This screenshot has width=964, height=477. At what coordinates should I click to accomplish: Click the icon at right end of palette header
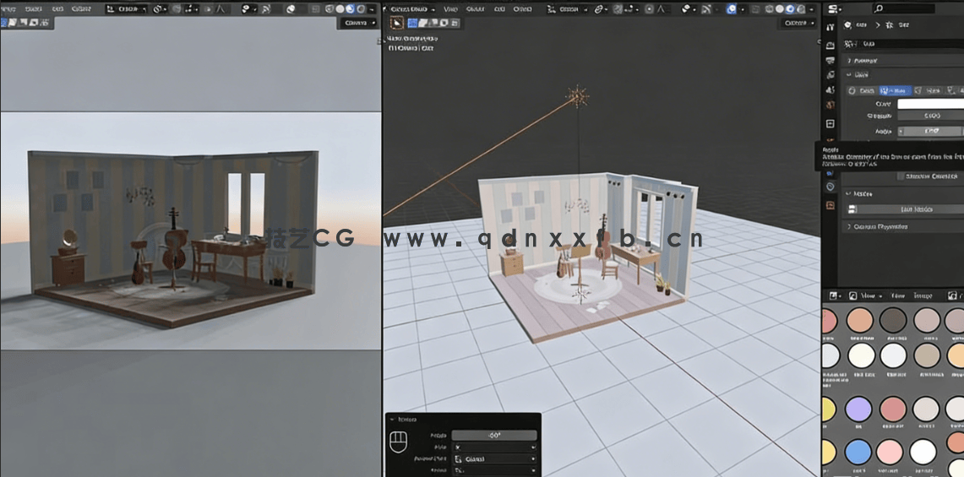953,295
